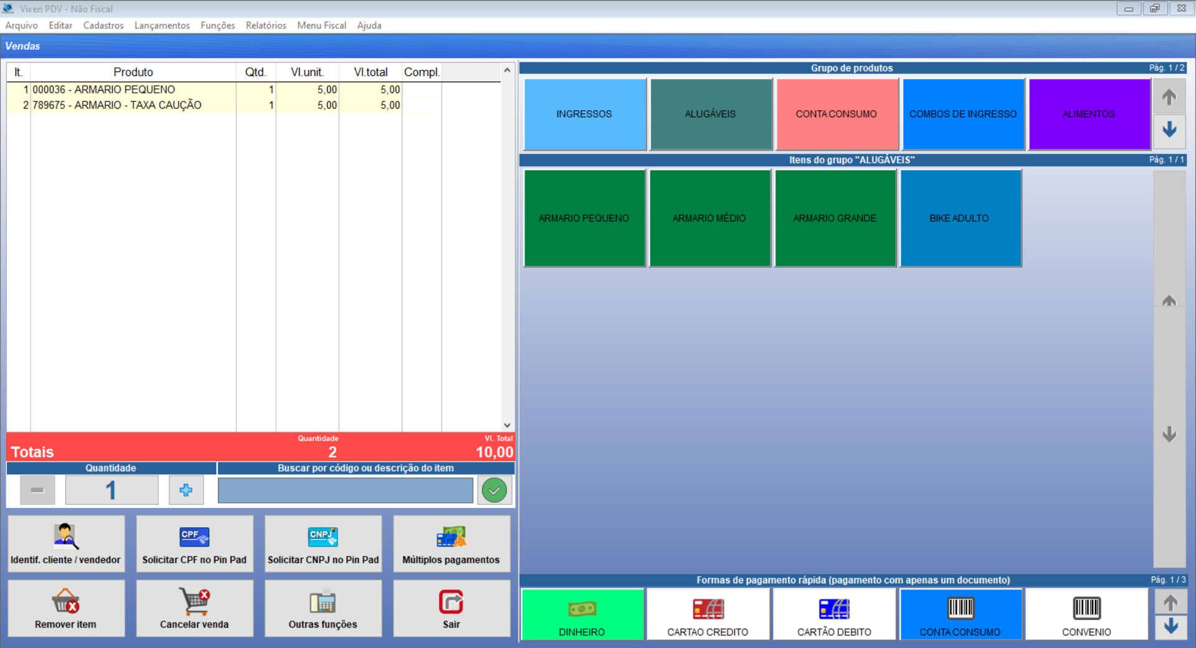Click the item search input field
The width and height of the screenshot is (1196, 648).
[345, 491]
